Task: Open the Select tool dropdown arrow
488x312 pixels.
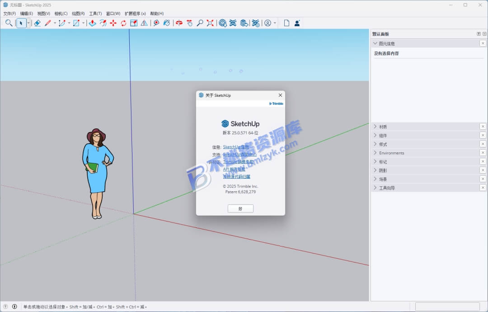Action: pos(28,23)
